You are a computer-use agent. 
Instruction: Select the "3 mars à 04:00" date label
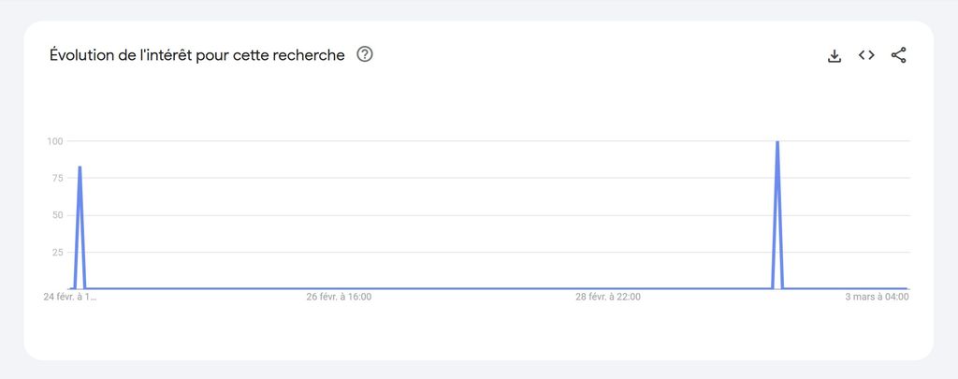click(x=878, y=297)
